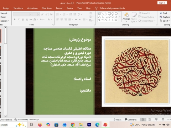The width and height of the screenshot is (171, 128).
Task: Click Increase Font Size icon
Action: pyautogui.click(x=42, y=15)
